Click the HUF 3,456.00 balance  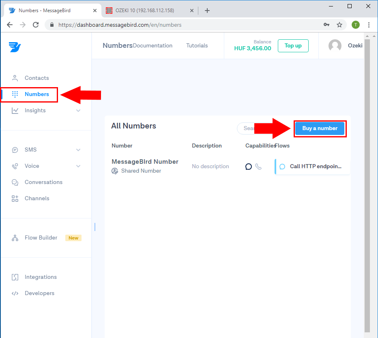point(253,48)
